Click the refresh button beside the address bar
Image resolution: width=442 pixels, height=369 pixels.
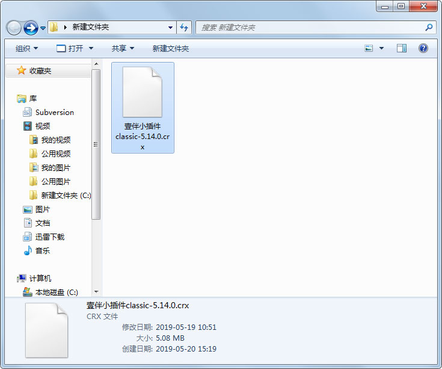coord(184,27)
